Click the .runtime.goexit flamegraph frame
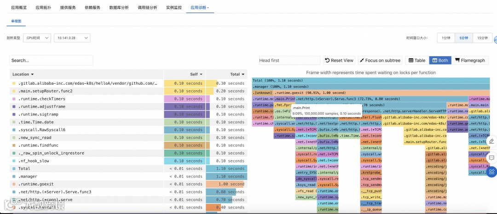Image resolution: width=497 pixels, height=214 pixels. tap(381, 93)
